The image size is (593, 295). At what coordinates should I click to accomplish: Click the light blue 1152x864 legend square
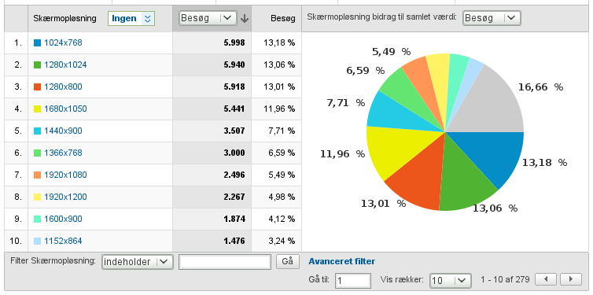coord(37,241)
